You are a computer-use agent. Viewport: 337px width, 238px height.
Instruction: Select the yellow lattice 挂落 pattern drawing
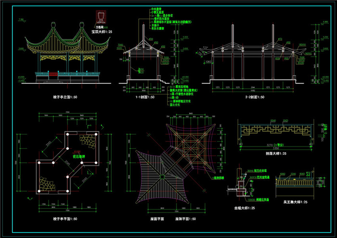point(276,130)
